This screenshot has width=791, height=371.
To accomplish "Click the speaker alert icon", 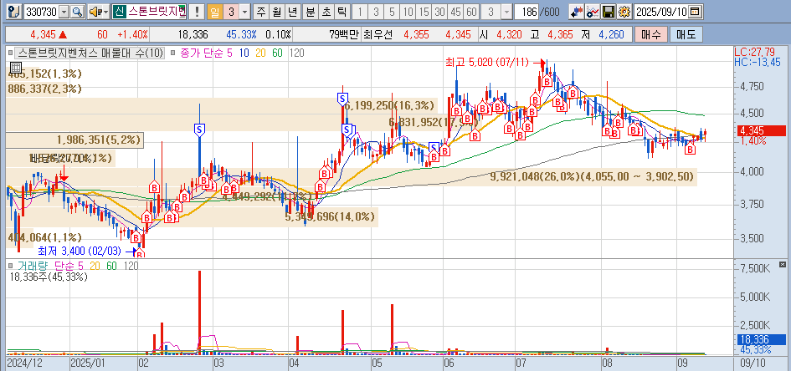I will coord(95,12).
